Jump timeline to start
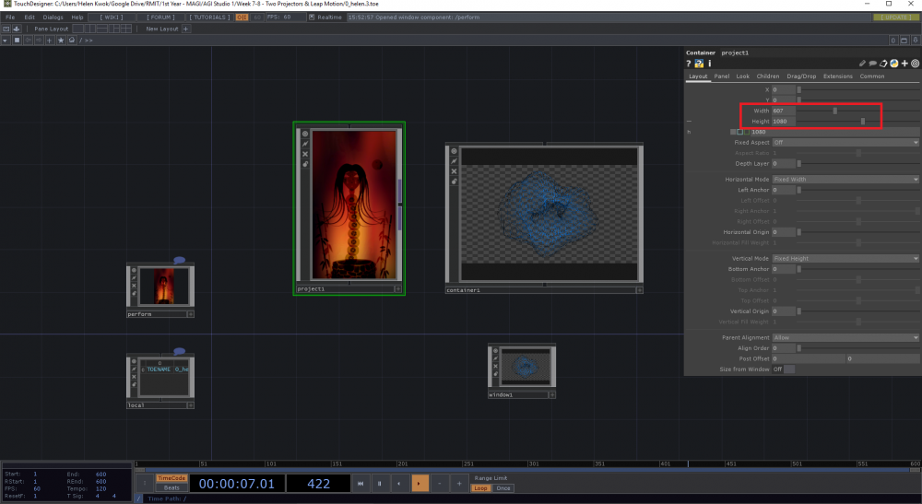The image size is (922, 504). [x=360, y=484]
